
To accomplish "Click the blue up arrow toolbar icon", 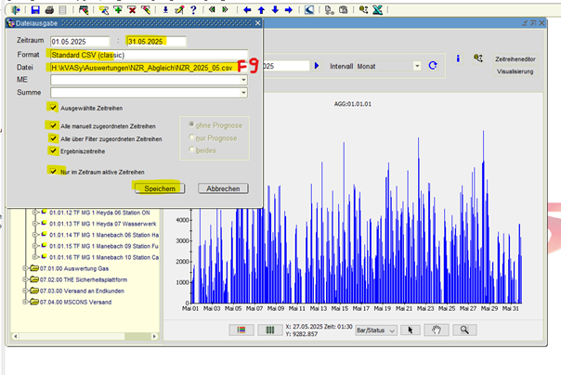I will click(x=261, y=10).
